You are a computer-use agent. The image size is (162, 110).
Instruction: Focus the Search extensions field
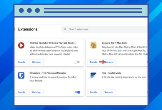pyautogui.click(x=104, y=29)
